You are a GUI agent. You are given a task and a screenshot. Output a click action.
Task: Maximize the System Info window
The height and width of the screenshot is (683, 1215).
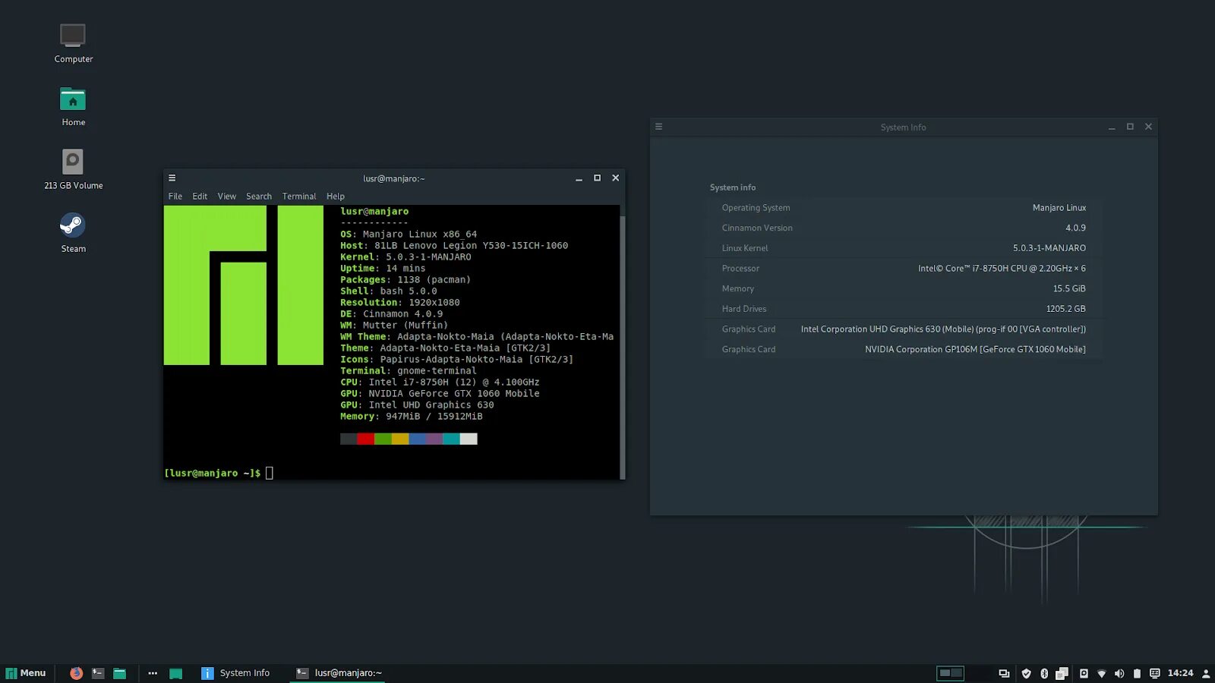pos(1130,127)
